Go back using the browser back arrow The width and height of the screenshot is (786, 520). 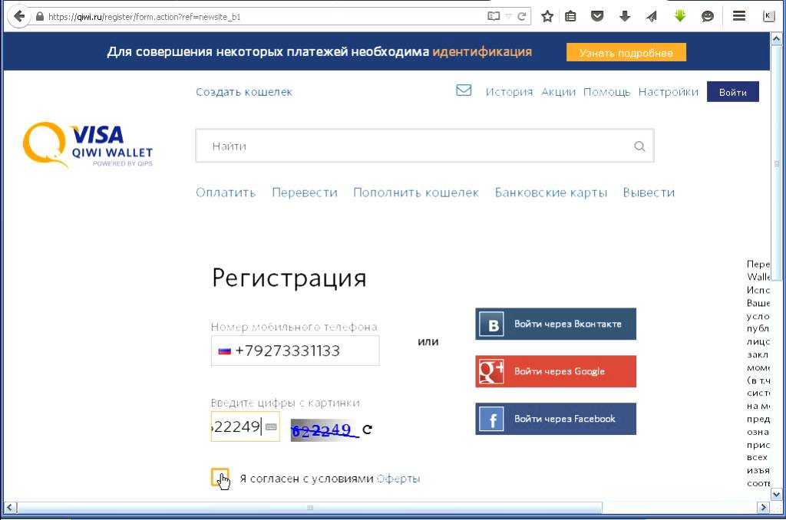coord(18,16)
